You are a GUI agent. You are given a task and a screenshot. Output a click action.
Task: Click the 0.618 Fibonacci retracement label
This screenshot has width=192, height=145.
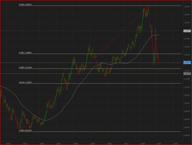tap(25, 82)
